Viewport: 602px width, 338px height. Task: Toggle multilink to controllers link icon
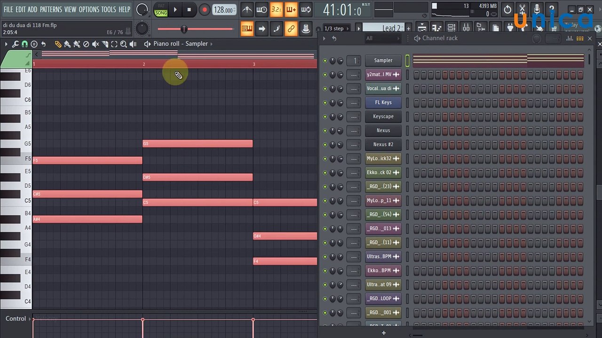[x=291, y=29]
